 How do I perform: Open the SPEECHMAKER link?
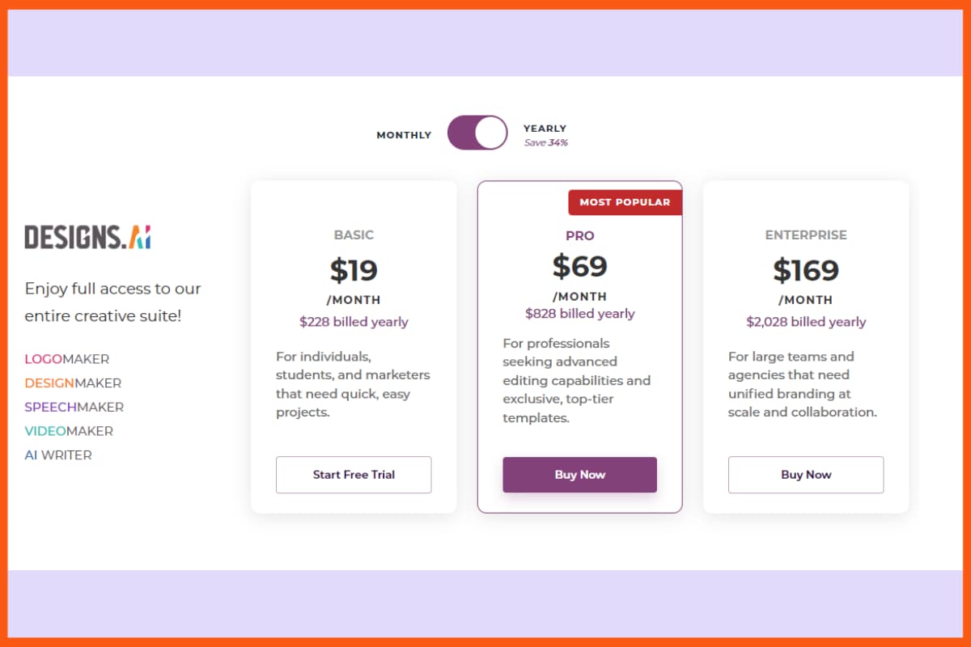(x=74, y=407)
